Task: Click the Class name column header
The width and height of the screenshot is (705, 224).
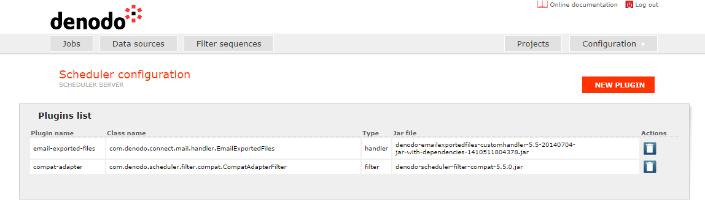Action: coord(127,133)
